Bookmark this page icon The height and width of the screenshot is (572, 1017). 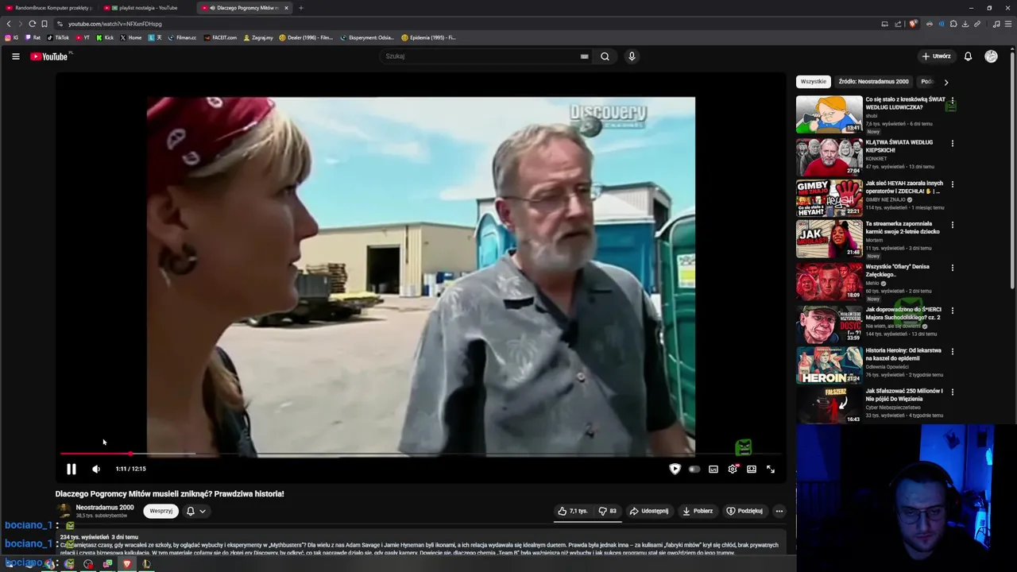pyautogui.click(x=44, y=24)
